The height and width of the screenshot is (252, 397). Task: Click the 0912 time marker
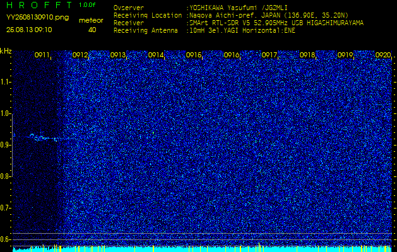(80, 55)
